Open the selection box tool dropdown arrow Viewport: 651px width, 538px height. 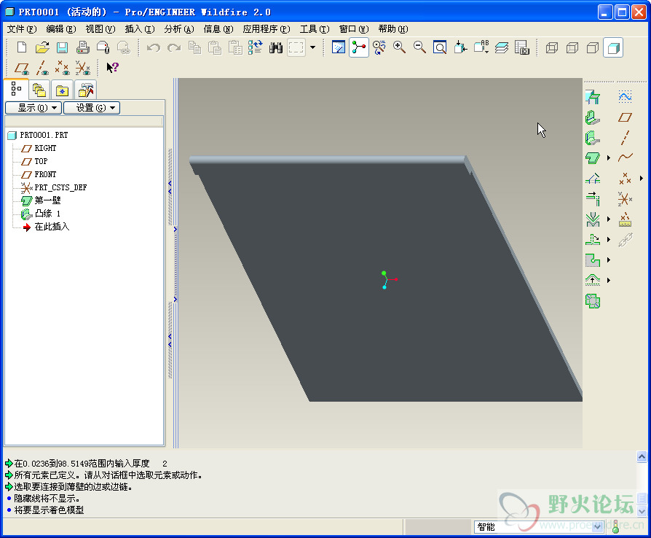click(x=312, y=48)
